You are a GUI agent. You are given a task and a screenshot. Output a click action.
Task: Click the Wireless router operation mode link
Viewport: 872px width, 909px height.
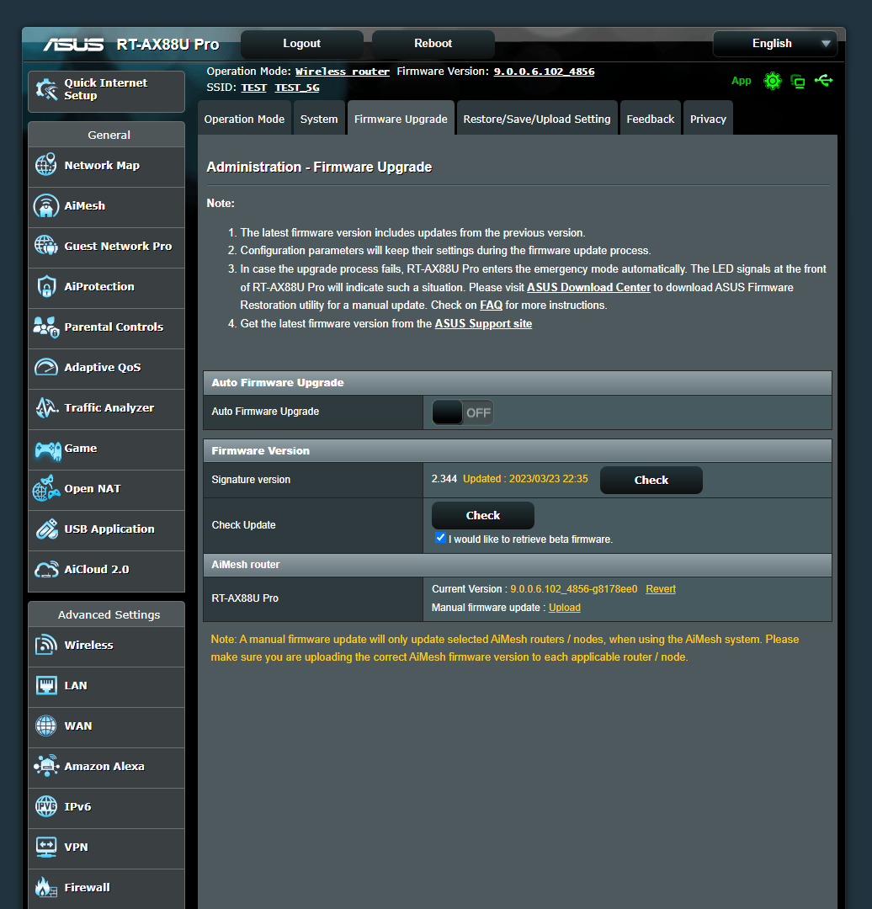(x=343, y=72)
